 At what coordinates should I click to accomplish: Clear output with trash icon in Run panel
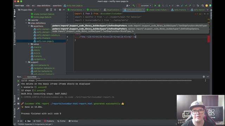pos(18,99)
